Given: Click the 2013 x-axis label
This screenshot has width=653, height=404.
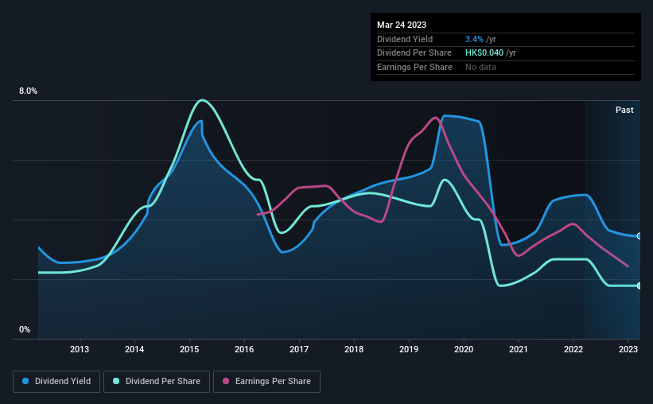Looking at the screenshot, I should (80, 349).
